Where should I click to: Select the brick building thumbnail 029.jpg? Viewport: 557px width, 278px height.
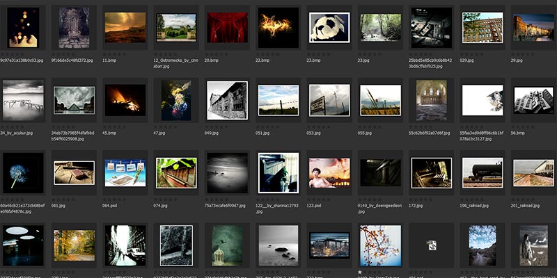(x=483, y=28)
